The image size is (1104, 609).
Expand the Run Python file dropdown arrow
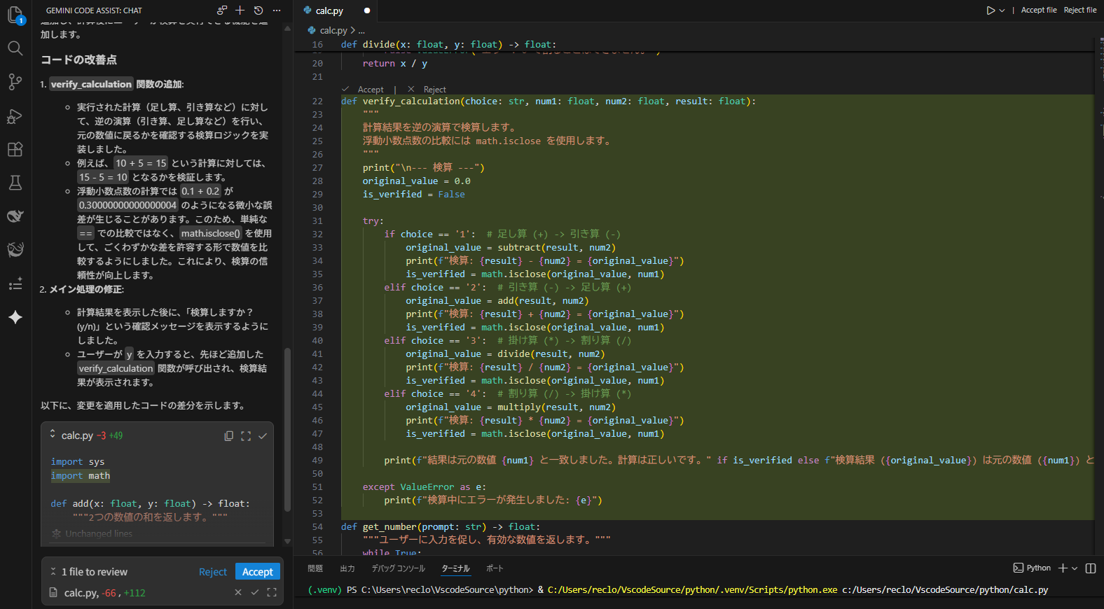point(1002,10)
